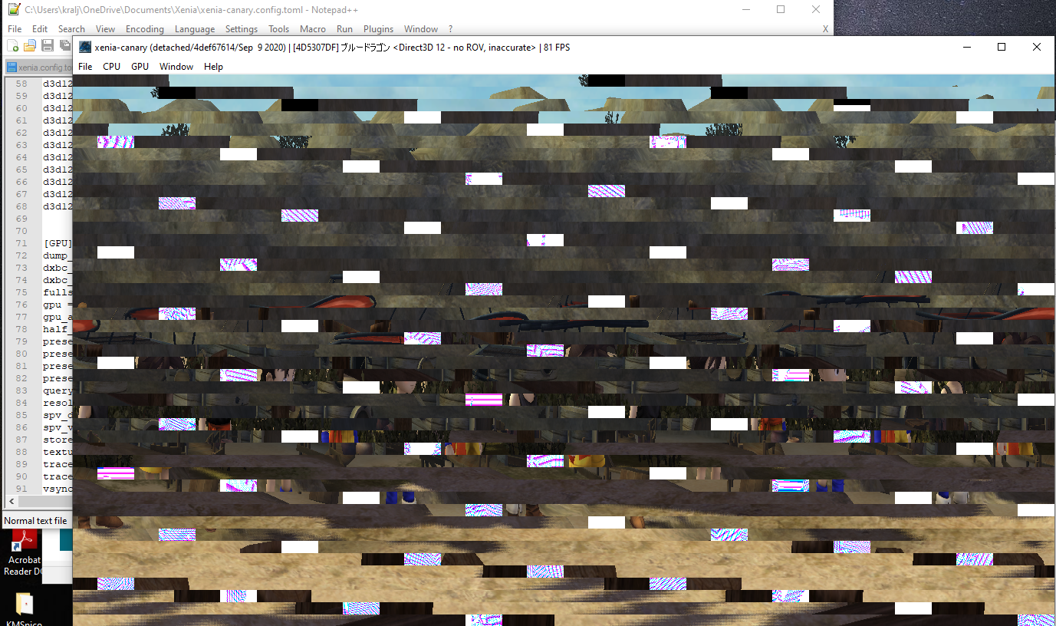Click line number 91 in Notepad++ margin

click(21, 489)
